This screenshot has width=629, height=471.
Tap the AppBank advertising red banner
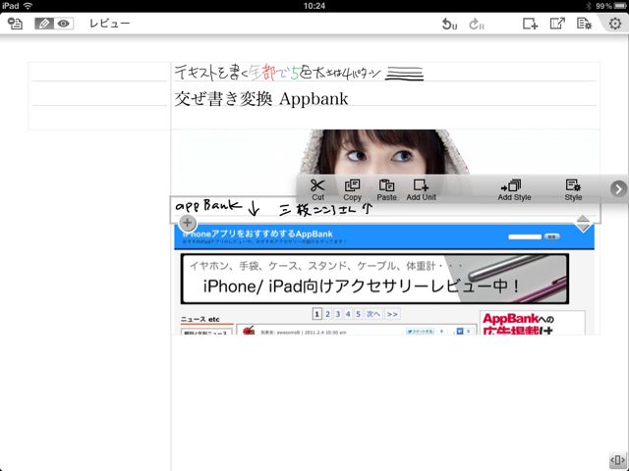(532, 323)
